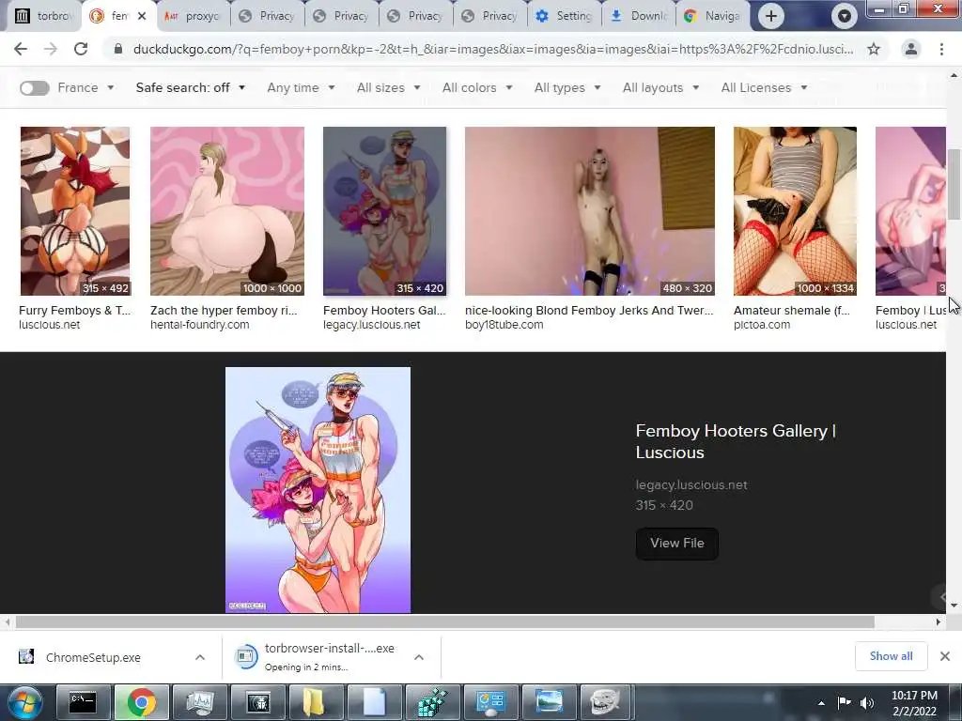Expand the France region dropdown
The height and width of the screenshot is (721, 962).
click(85, 87)
